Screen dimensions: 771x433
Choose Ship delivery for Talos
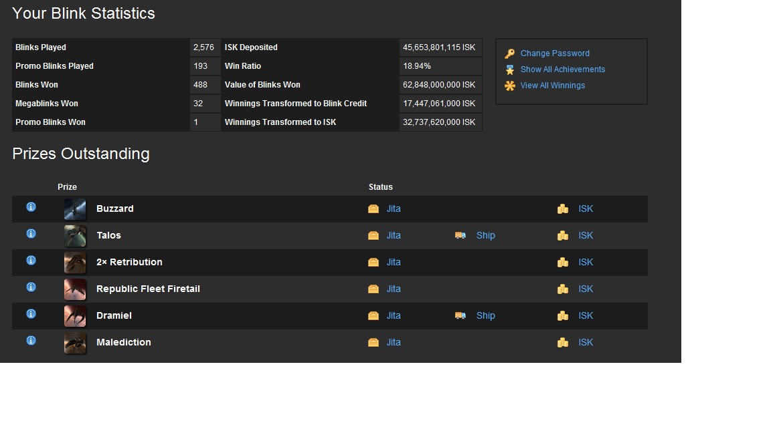pyautogui.click(x=486, y=236)
